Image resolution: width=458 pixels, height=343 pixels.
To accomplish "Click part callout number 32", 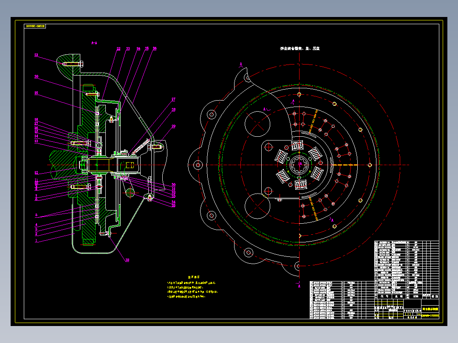I will pyautogui.click(x=173, y=193).
